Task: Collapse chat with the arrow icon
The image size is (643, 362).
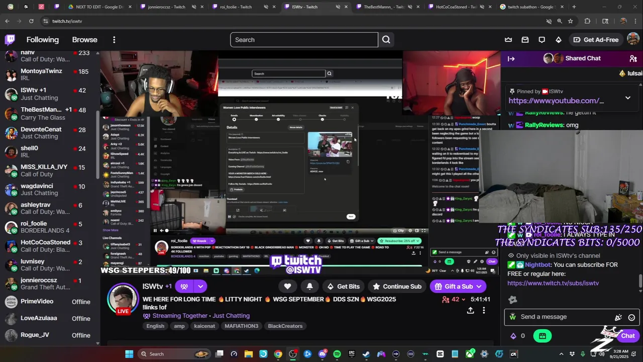Action: click(511, 59)
